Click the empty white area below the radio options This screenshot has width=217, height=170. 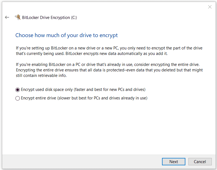click(109, 127)
